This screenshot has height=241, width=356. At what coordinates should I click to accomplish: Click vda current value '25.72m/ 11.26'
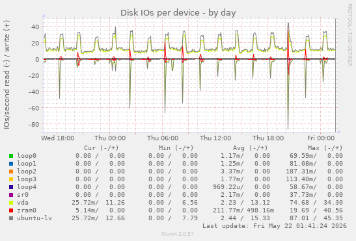(x=98, y=203)
